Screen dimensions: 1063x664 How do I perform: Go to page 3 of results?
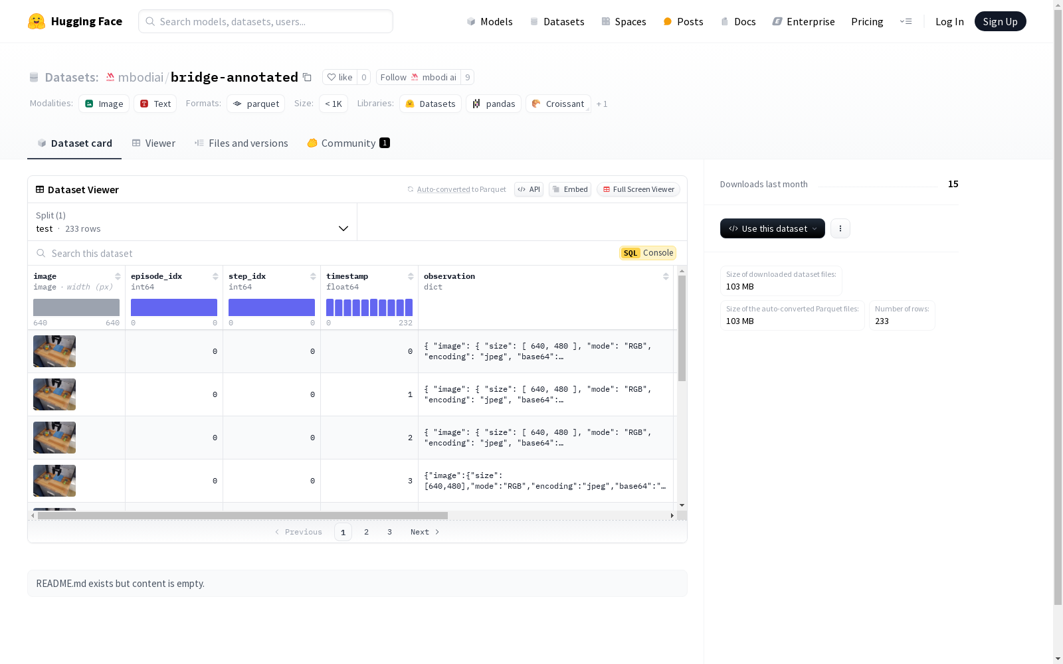[x=389, y=532]
